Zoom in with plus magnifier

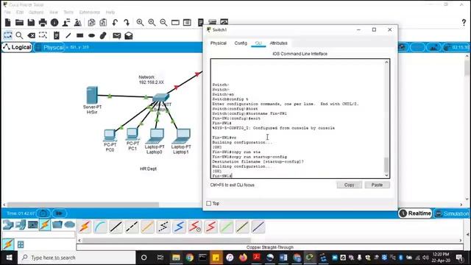click(x=140, y=23)
